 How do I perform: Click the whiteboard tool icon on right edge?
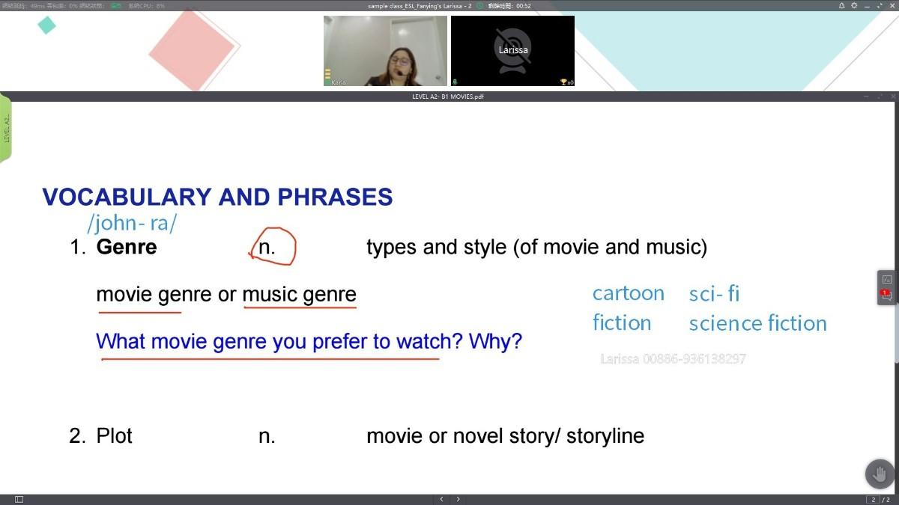tap(887, 278)
